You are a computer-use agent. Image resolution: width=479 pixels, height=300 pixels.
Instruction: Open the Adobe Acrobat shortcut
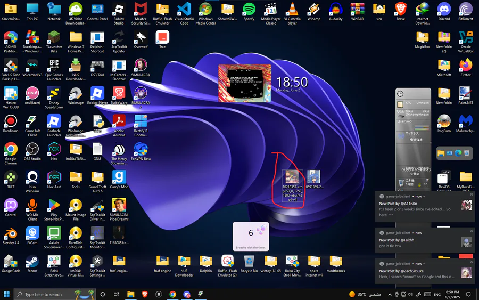(119, 126)
